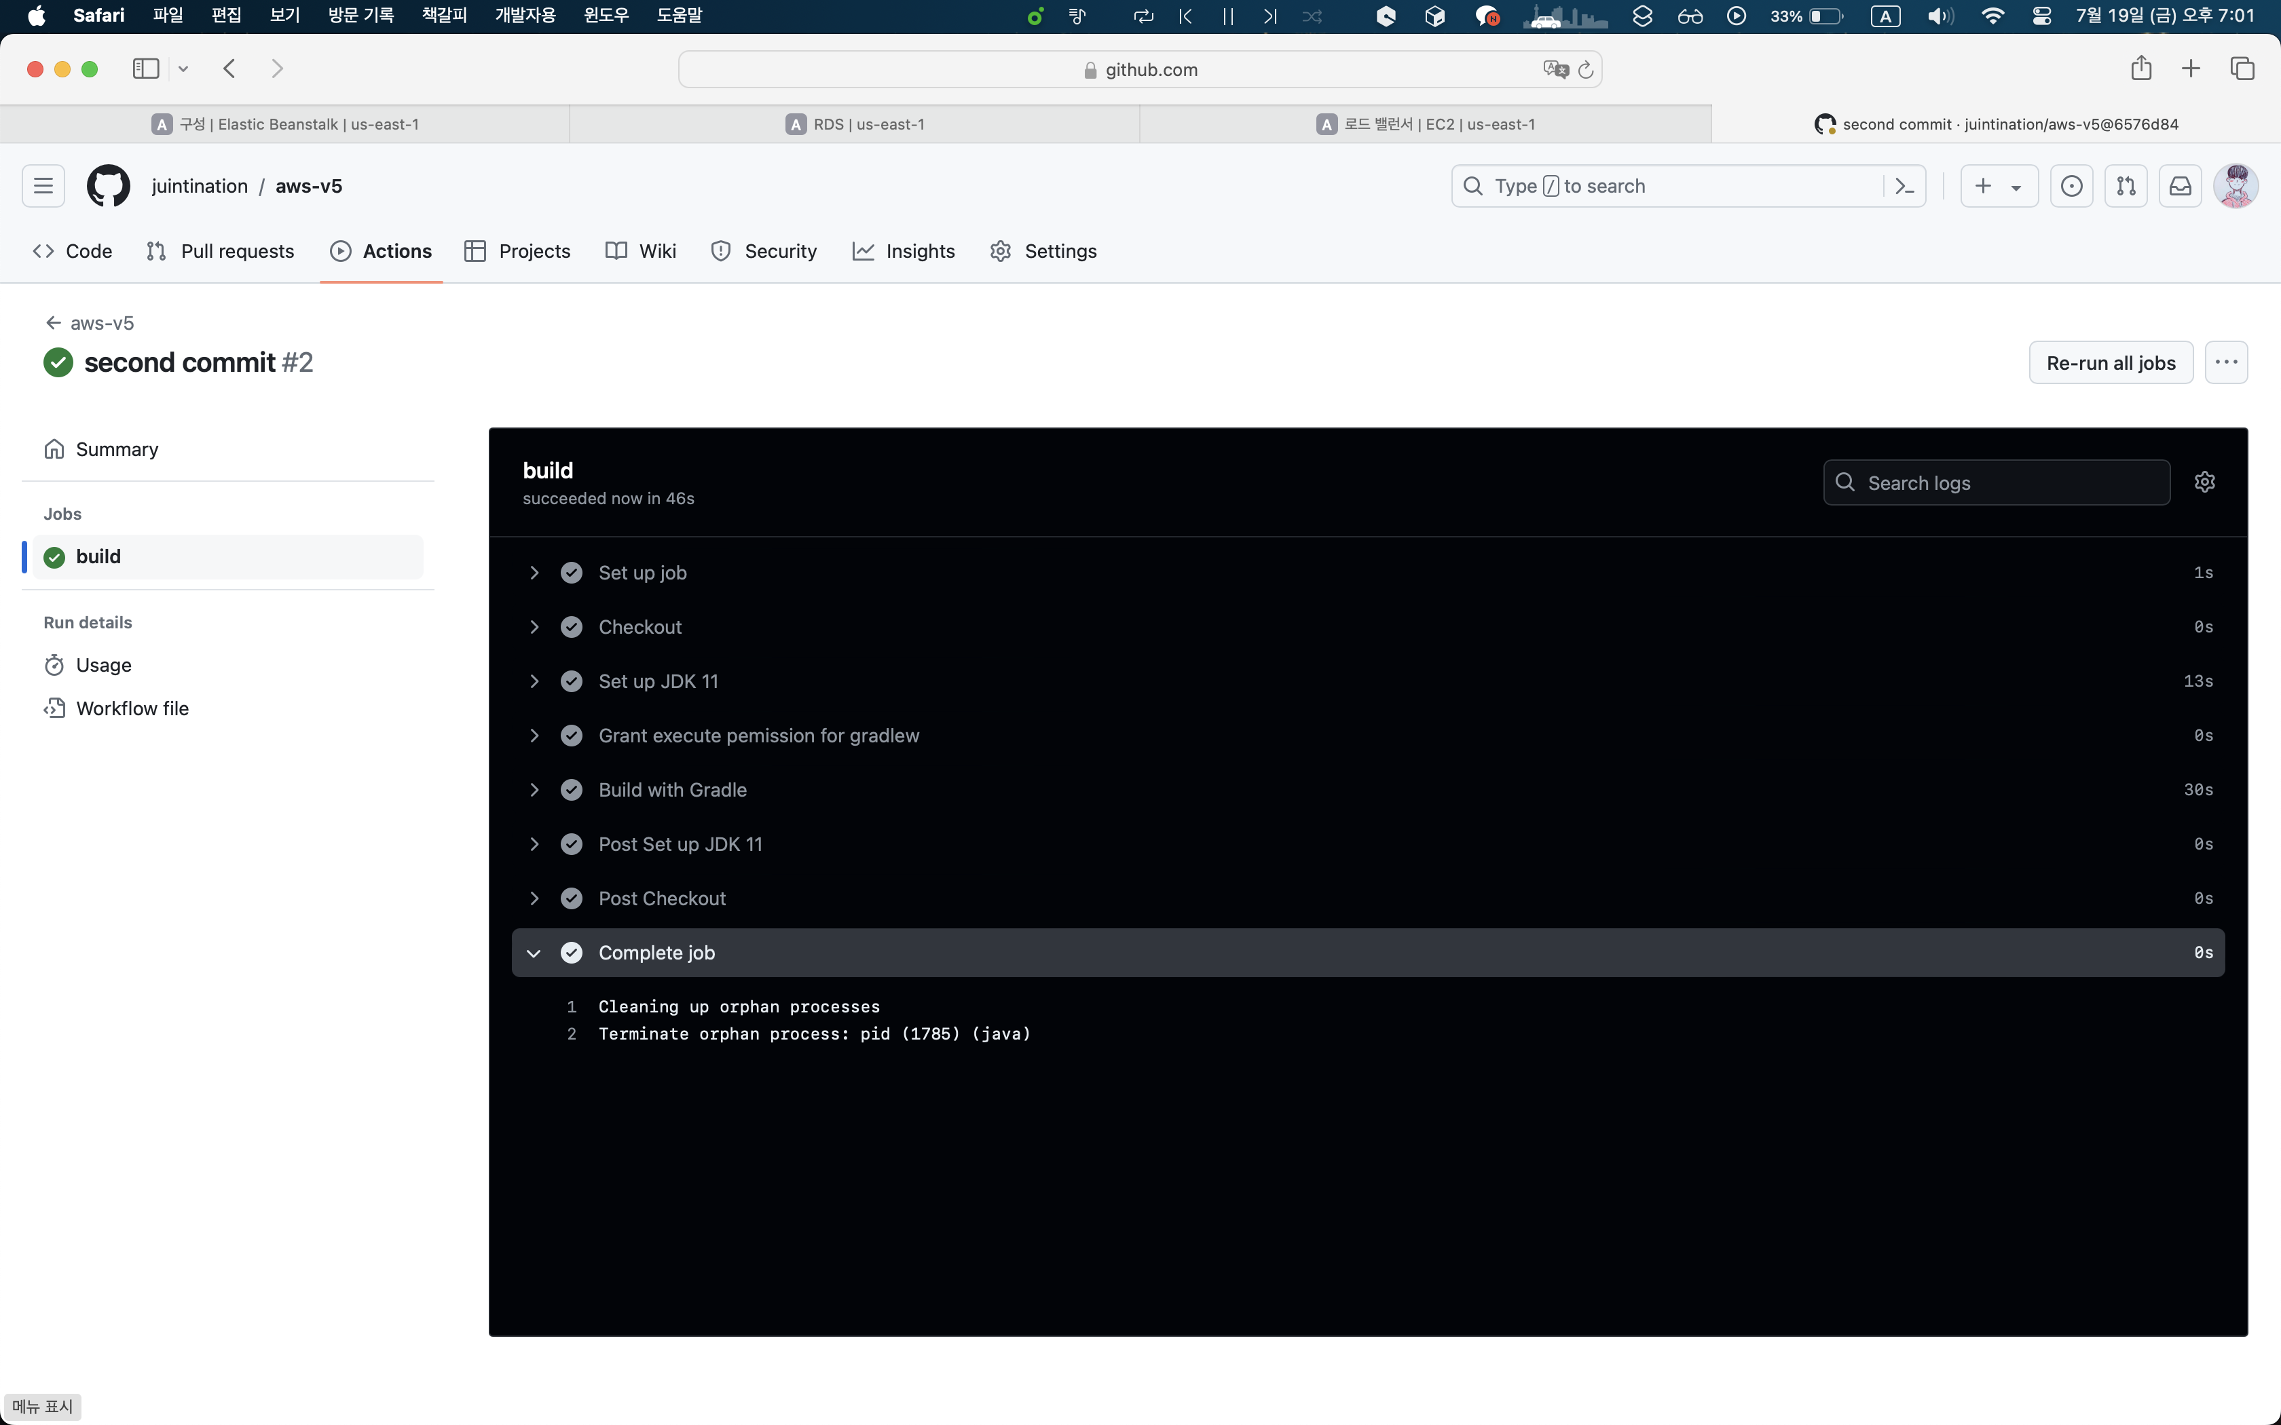
Task: Switch to the Pull requests tab
Action: tap(221, 250)
